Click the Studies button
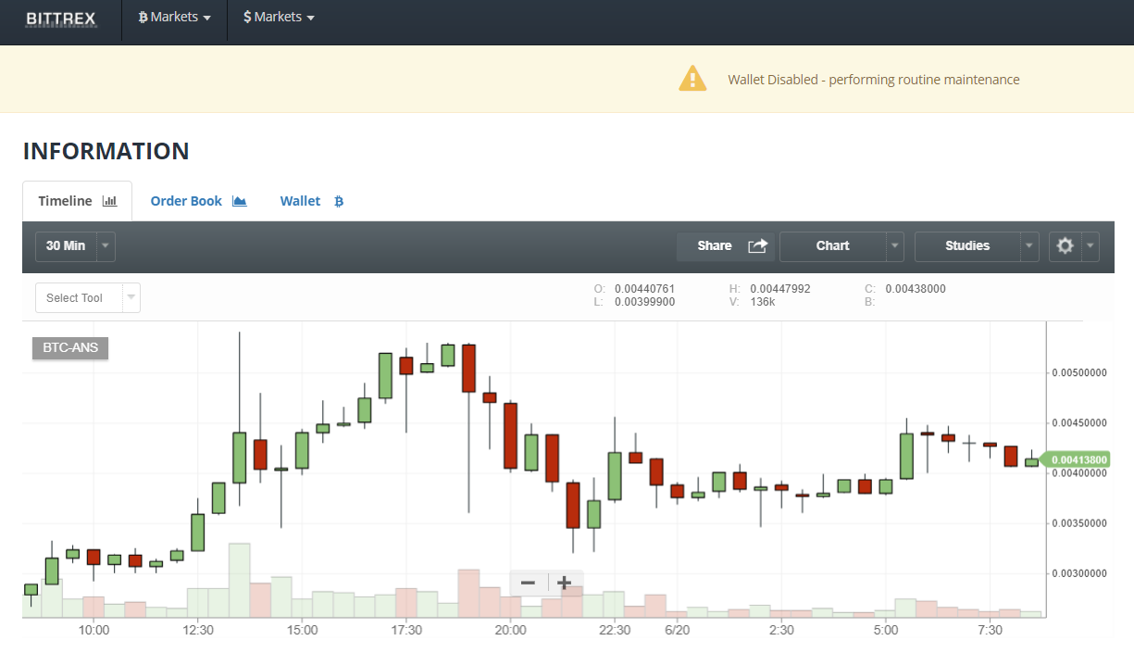 pos(966,245)
